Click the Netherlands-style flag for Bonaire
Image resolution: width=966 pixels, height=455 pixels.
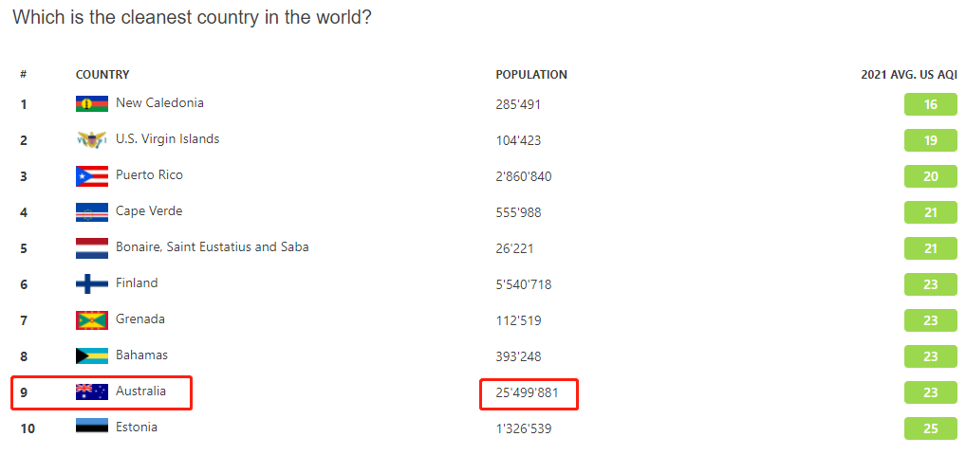92,248
